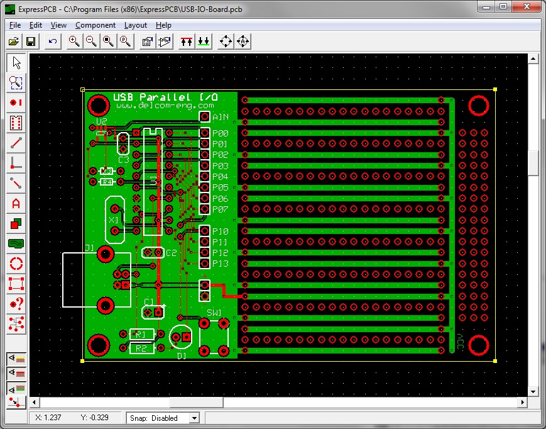Choose the Place Pad tool
The height and width of the screenshot is (429, 546).
click(16, 103)
